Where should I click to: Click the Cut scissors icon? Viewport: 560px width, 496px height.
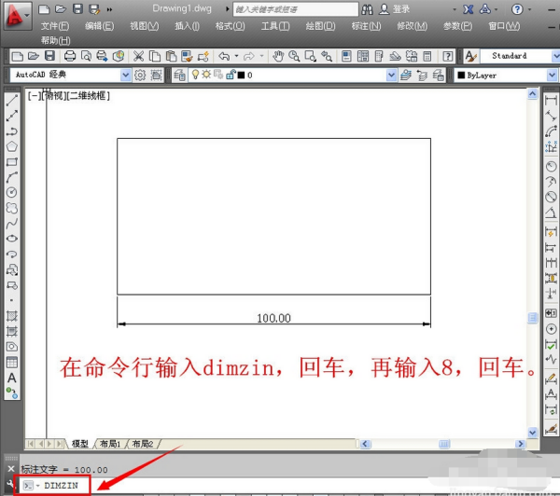pos(139,56)
